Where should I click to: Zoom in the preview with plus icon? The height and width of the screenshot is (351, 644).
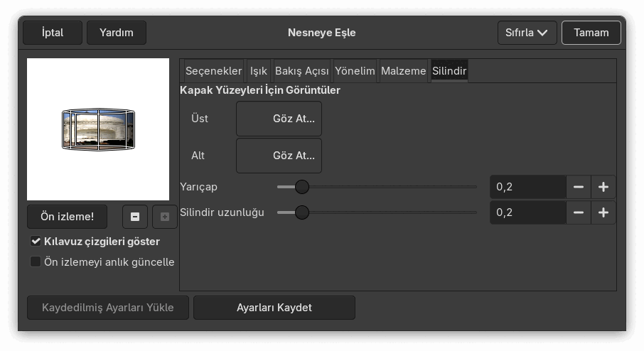click(x=165, y=217)
